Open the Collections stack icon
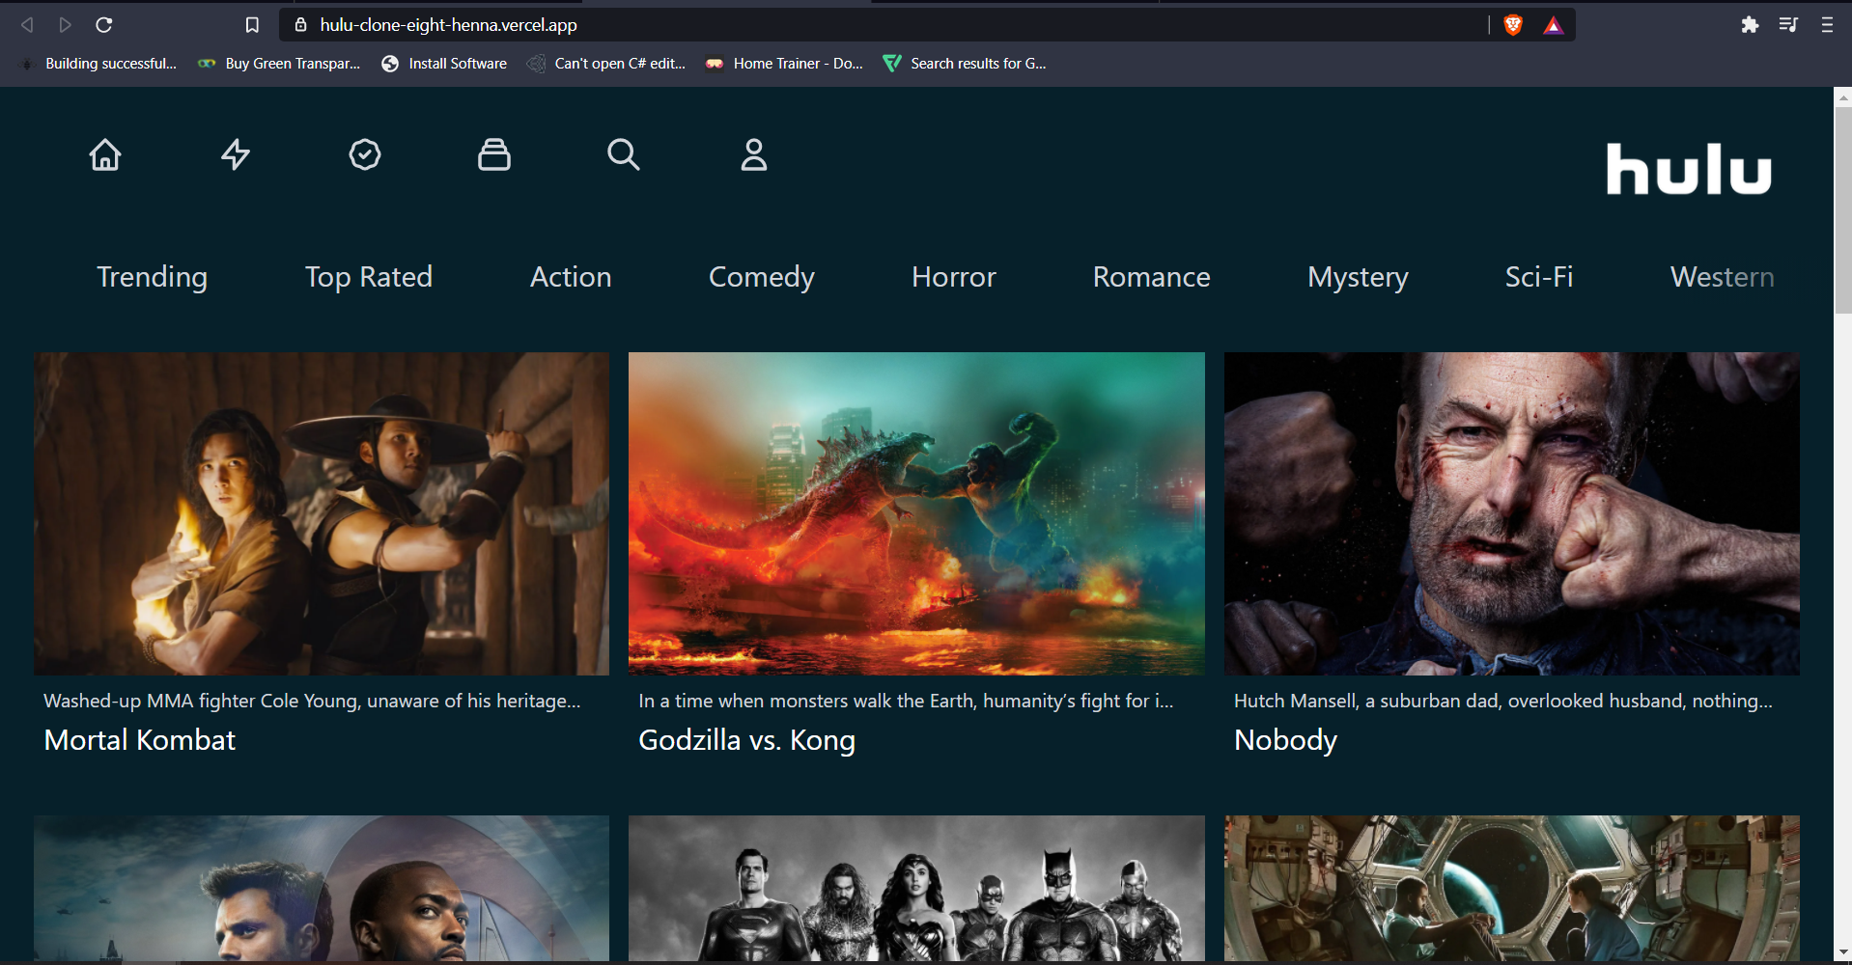This screenshot has width=1852, height=965. point(494,154)
